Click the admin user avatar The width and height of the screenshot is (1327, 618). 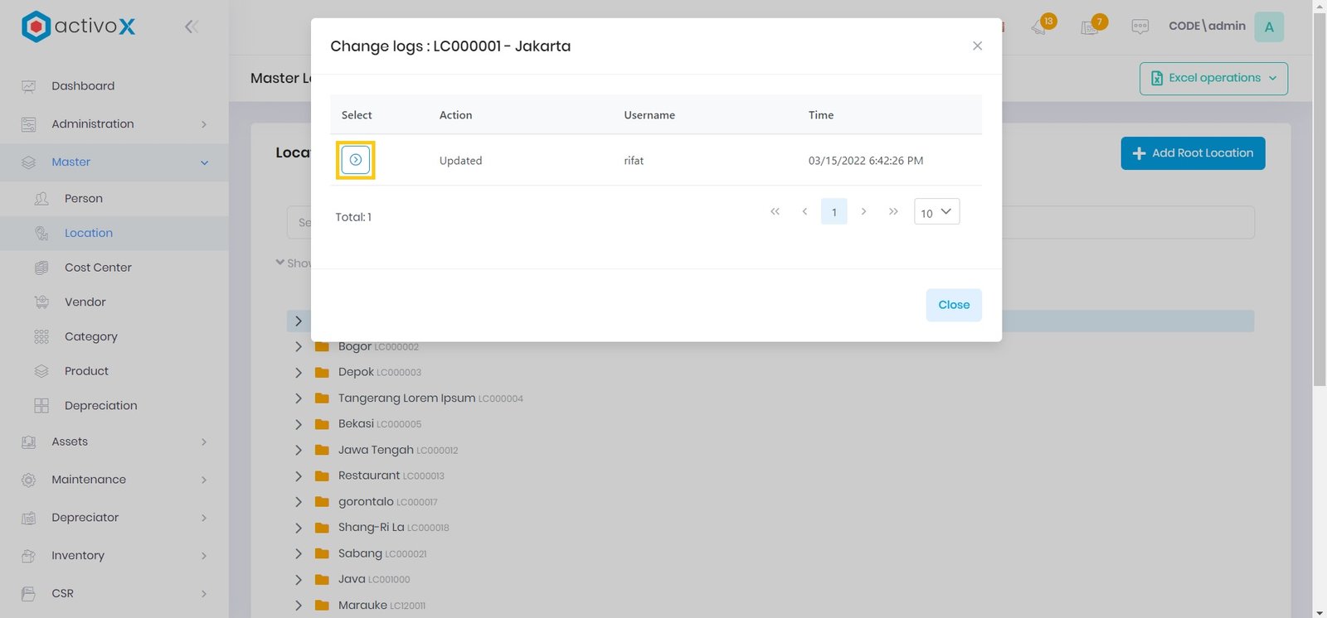click(x=1268, y=27)
